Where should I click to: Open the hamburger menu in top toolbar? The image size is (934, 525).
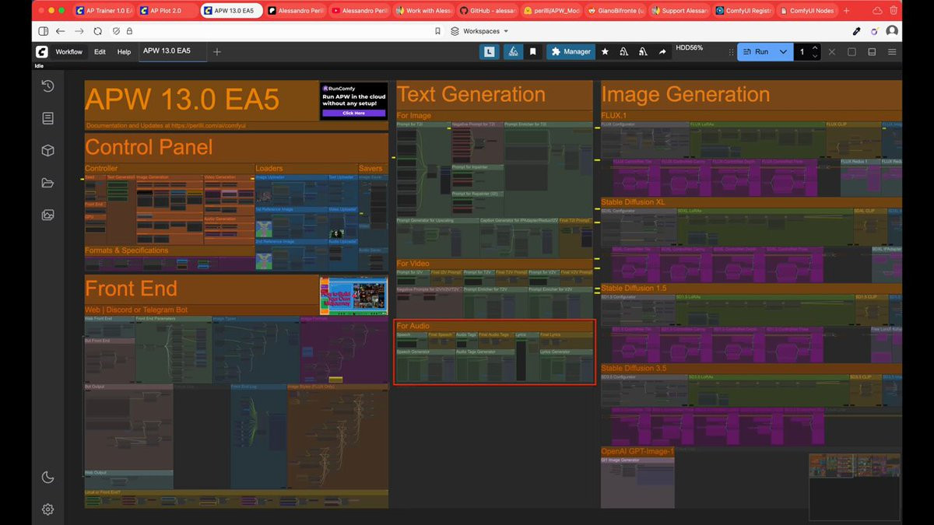point(892,52)
